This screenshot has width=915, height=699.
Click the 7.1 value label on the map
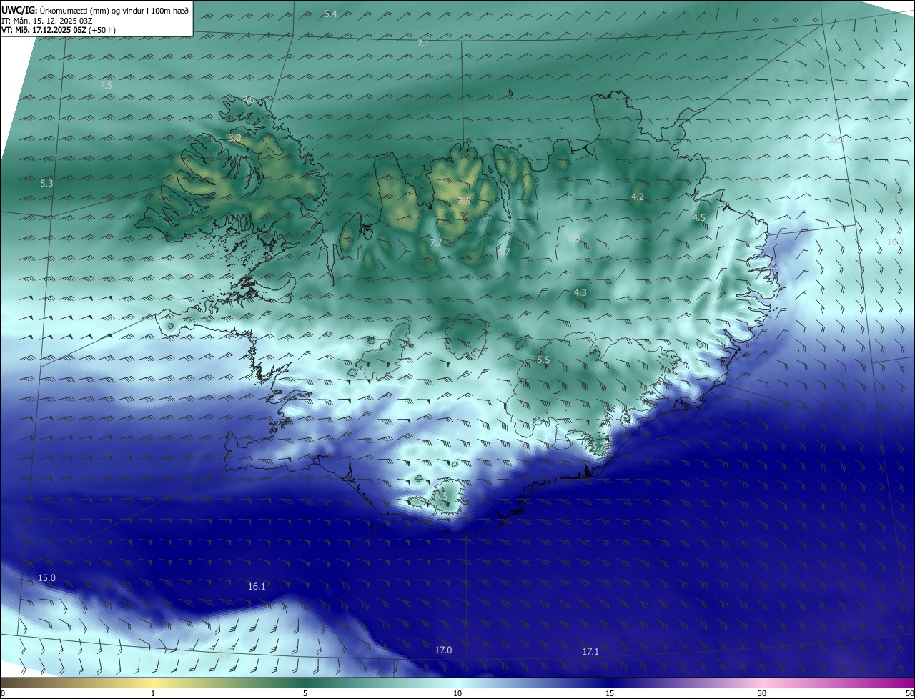coord(423,44)
